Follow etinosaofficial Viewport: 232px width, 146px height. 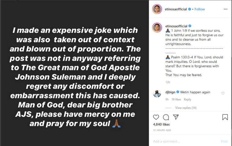(200, 9)
